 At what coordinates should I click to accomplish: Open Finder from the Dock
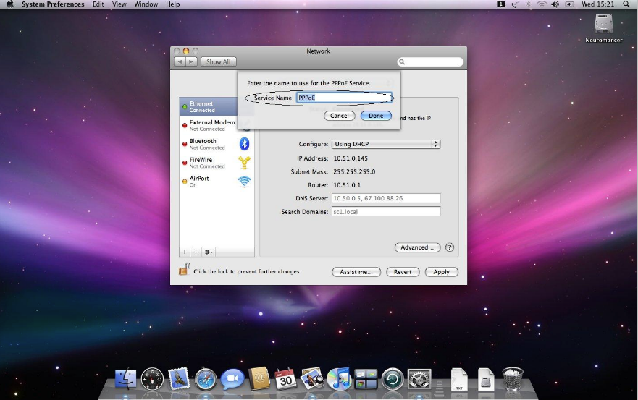tap(126, 379)
